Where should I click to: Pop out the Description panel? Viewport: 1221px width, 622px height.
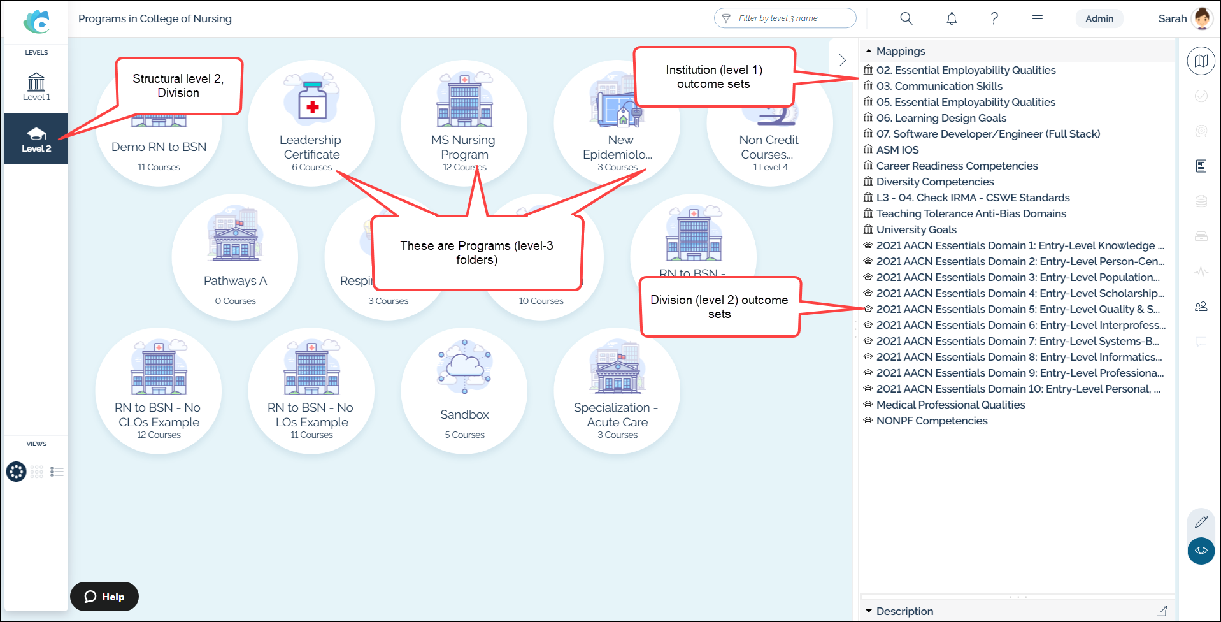pos(1162,611)
